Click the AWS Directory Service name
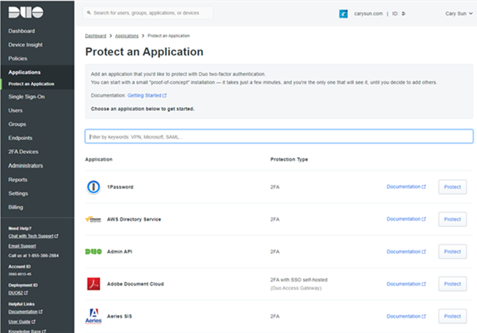The height and width of the screenshot is (333, 477). pyautogui.click(x=134, y=219)
